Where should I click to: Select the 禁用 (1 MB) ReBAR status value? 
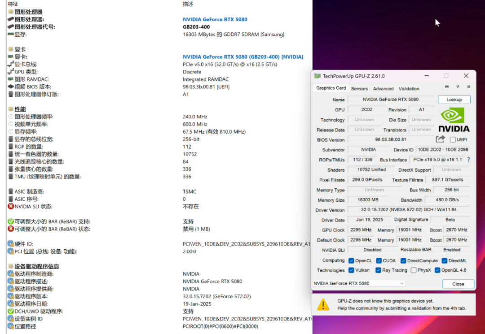(x=196, y=229)
